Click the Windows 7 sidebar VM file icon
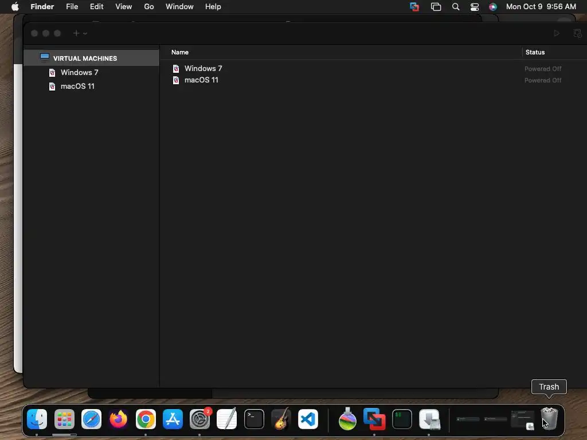 (x=52, y=73)
